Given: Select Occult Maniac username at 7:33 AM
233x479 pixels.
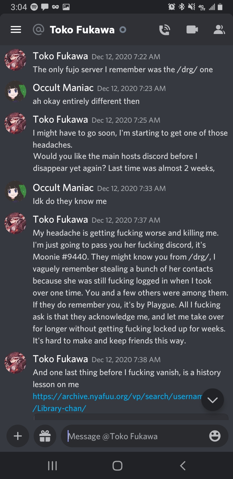Looking at the screenshot, I should [x=63, y=188].
